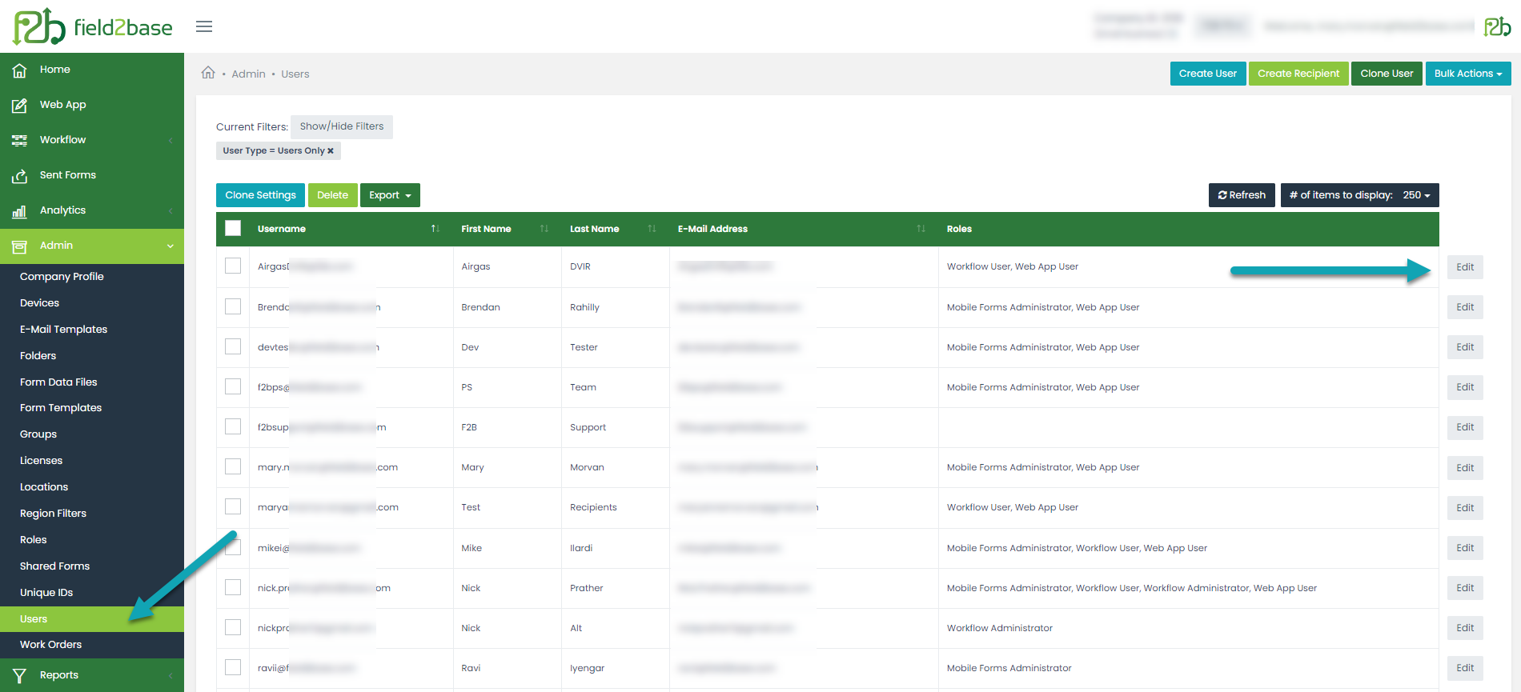The height and width of the screenshot is (692, 1521).
Task: Click the Reports funnel icon
Action: point(19,676)
